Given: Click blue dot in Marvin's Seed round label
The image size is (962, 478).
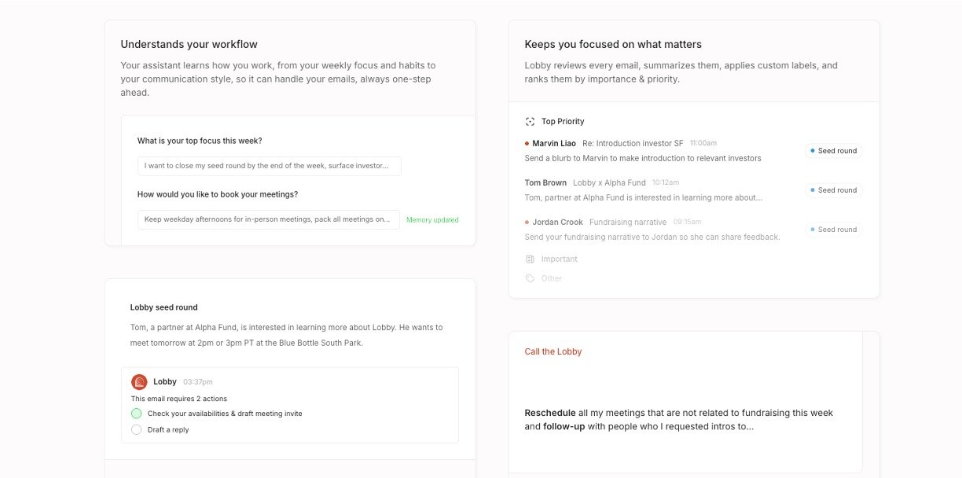Looking at the screenshot, I should pyautogui.click(x=812, y=151).
